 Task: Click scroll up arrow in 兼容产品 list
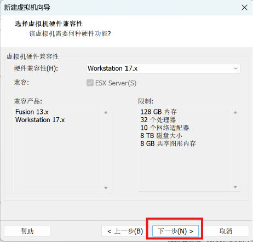tap(106, 112)
